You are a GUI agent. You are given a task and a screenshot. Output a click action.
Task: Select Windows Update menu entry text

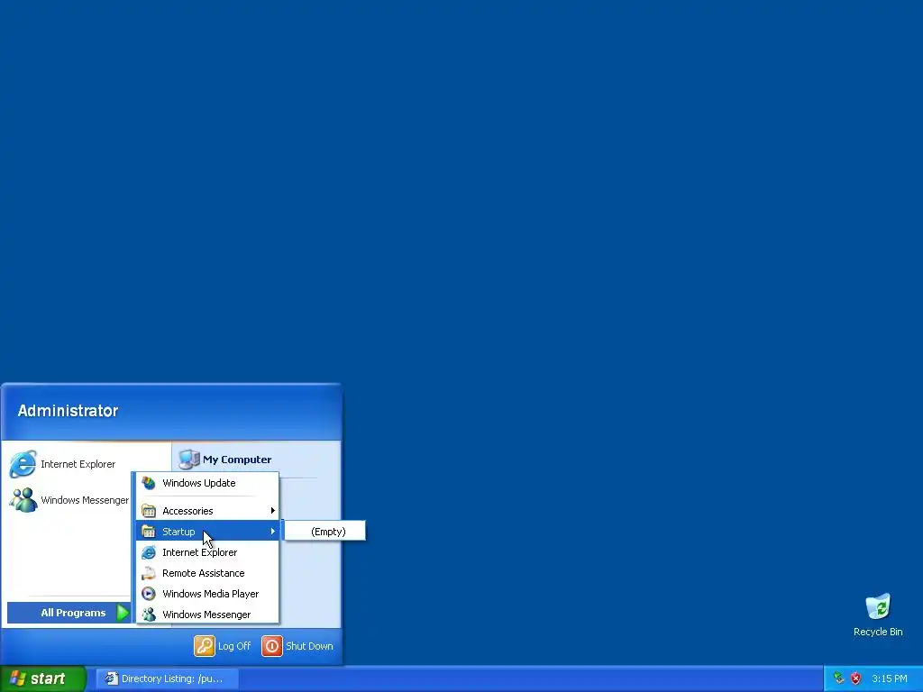coord(199,483)
